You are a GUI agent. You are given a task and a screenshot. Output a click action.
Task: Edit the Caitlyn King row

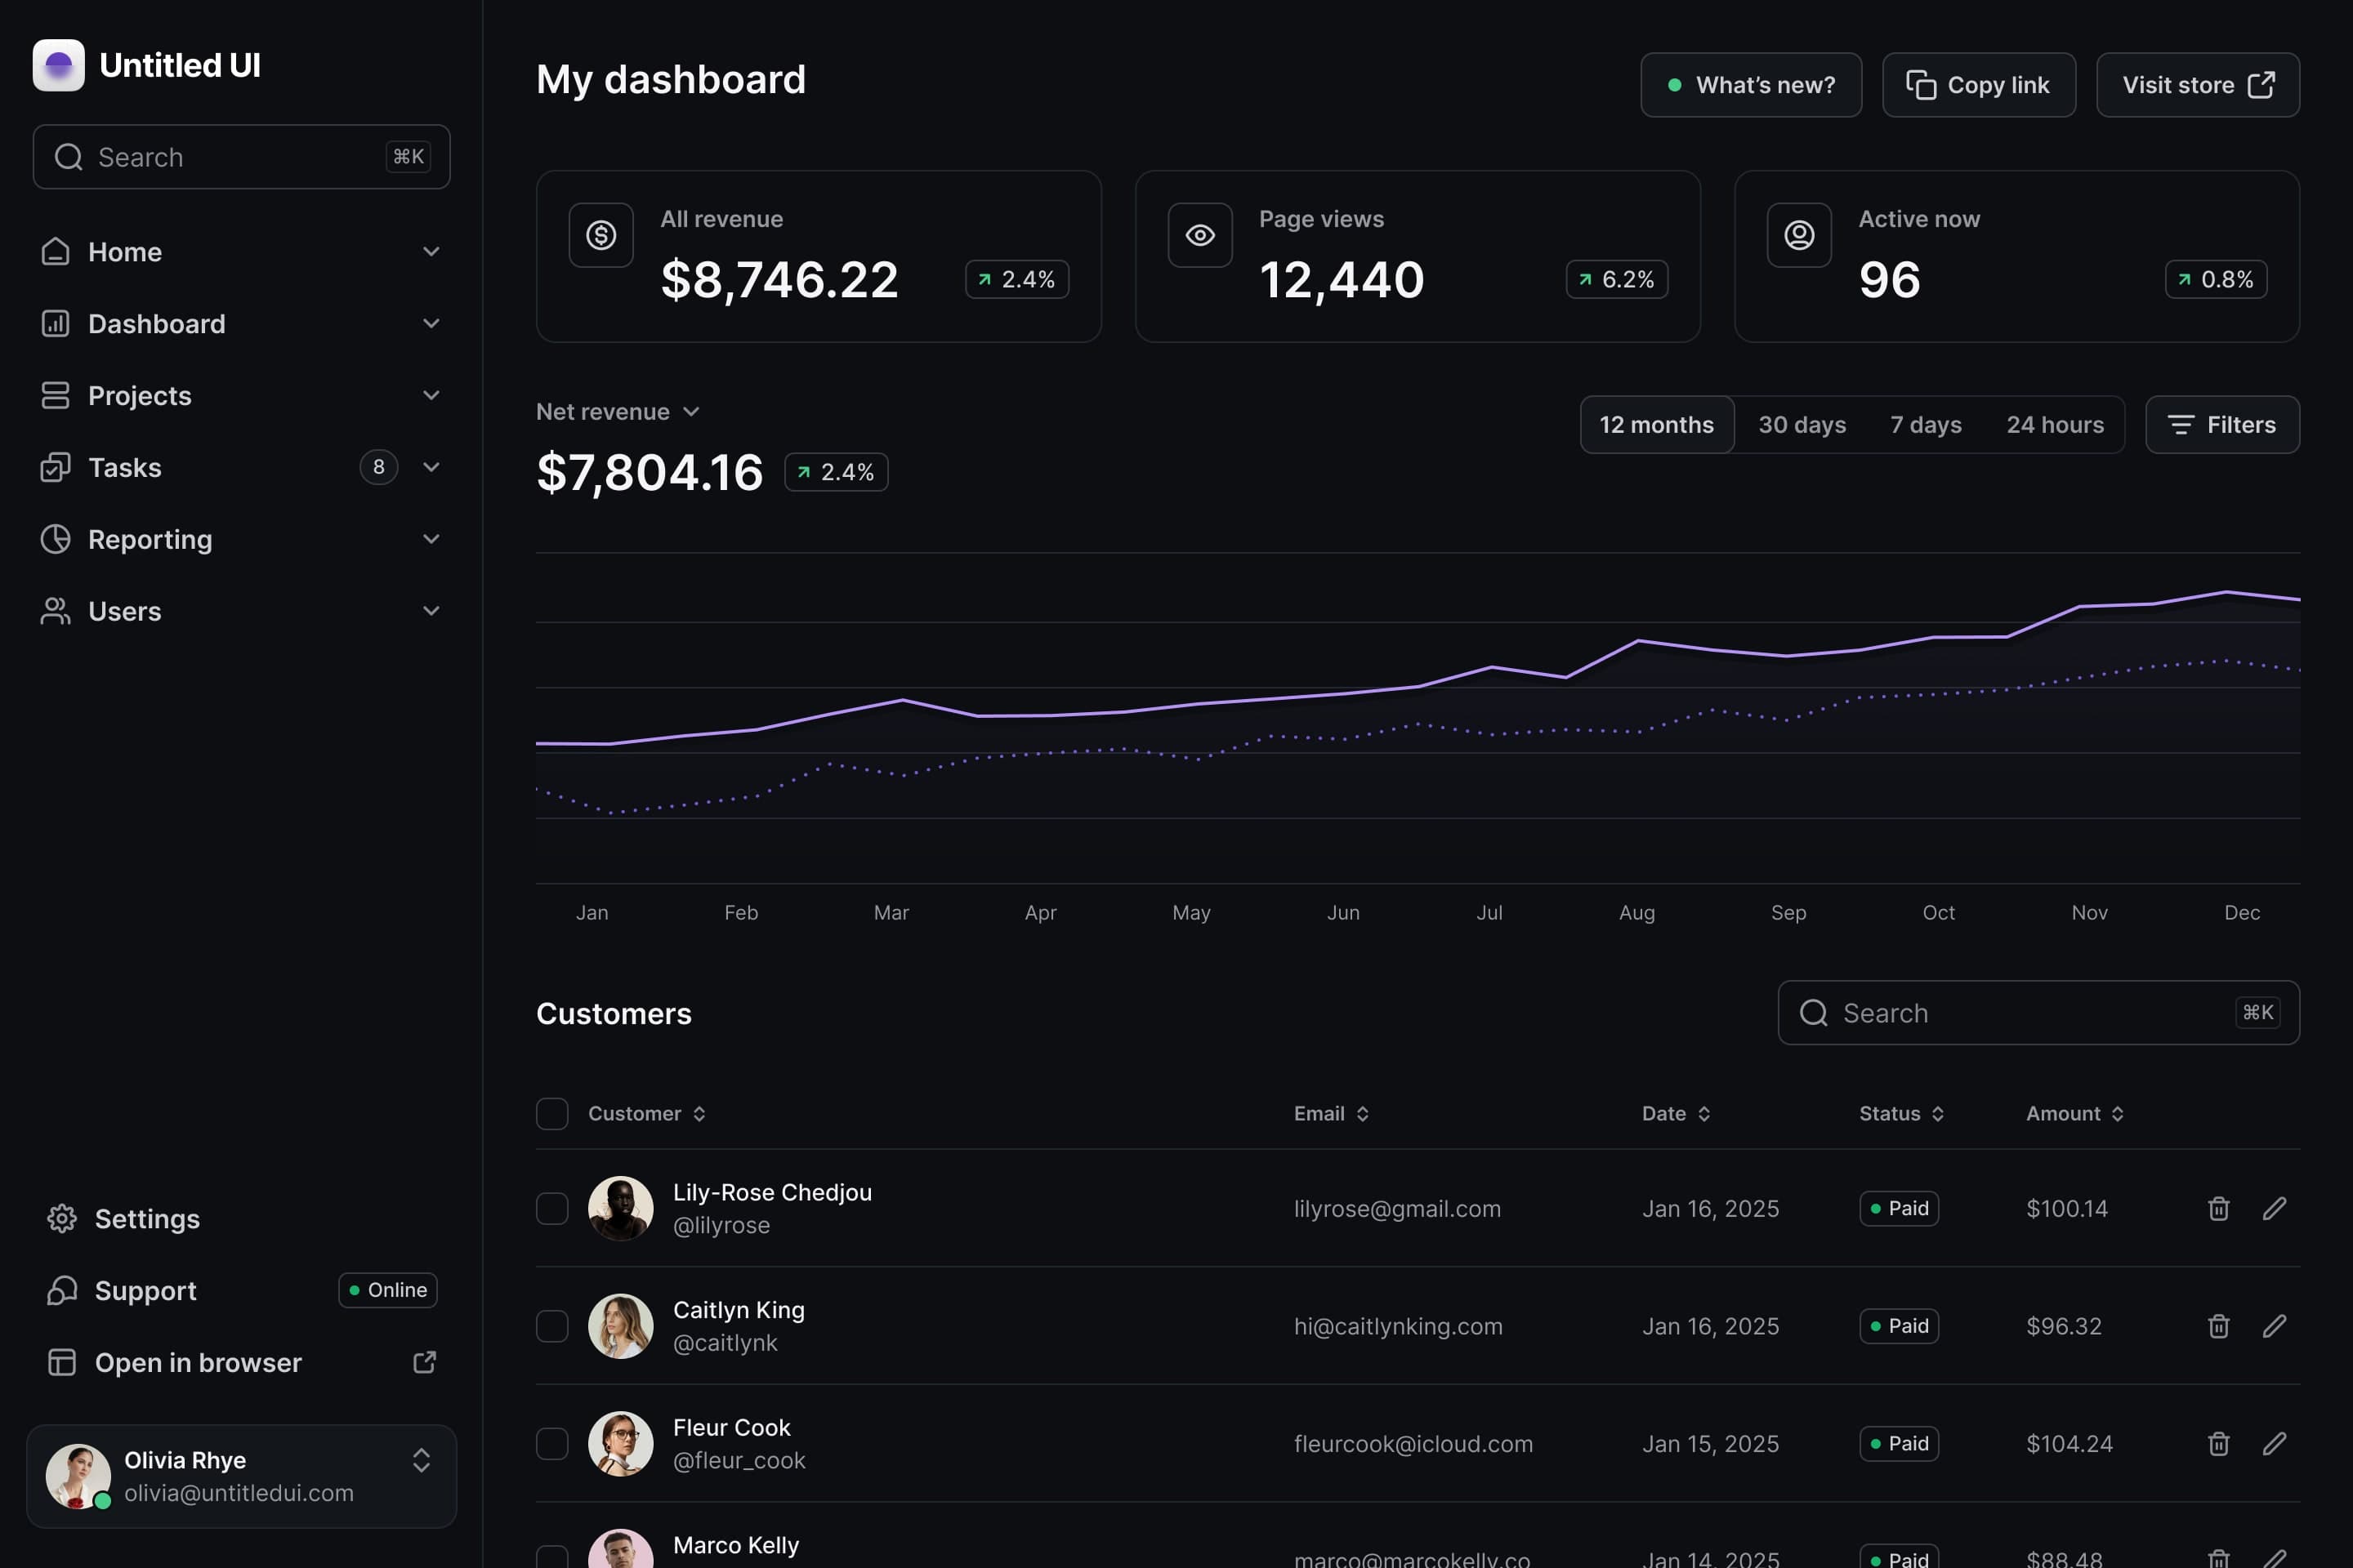[2274, 1326]
